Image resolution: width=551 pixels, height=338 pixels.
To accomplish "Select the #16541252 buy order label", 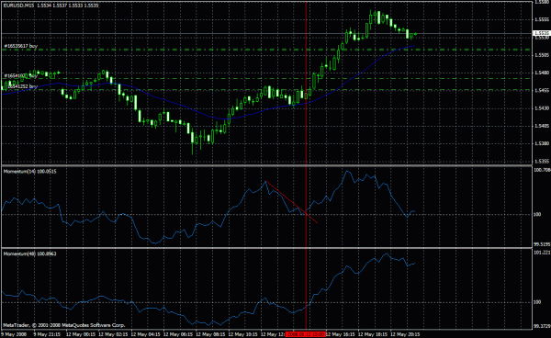I will tap(21, 86).
